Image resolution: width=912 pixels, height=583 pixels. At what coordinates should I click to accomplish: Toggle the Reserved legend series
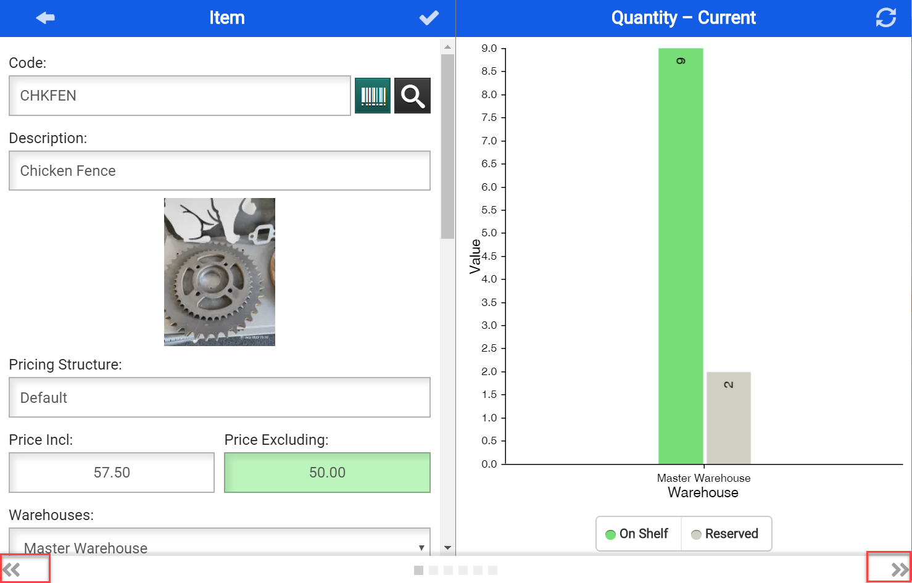pos(725,534)
